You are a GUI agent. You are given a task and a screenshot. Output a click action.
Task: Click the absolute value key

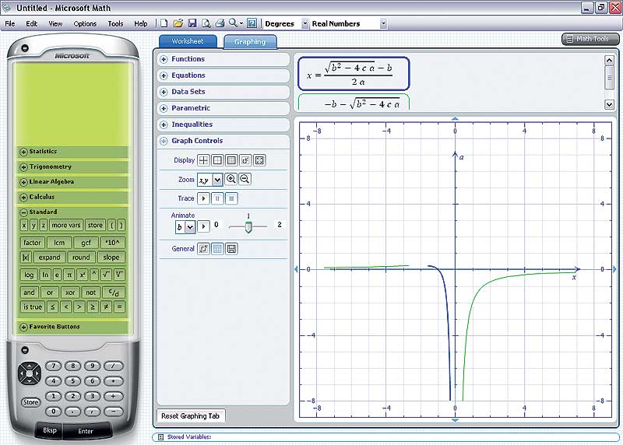tap(26, 258)
